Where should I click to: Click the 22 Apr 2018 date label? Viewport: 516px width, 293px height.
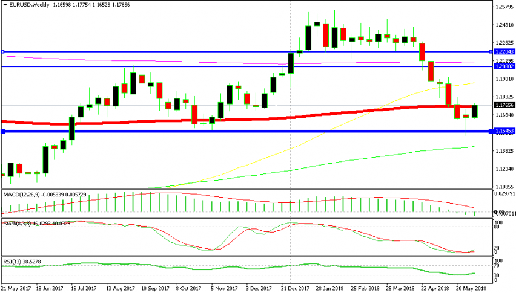tap(435, 288)
